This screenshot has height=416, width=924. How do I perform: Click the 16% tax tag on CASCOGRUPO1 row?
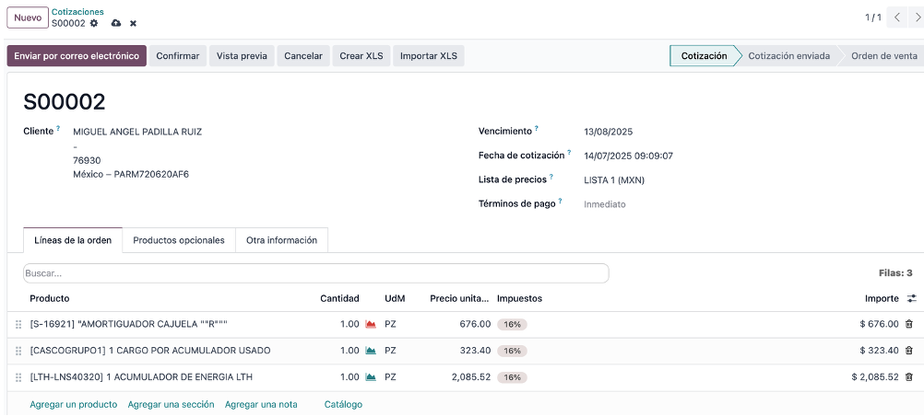coord(512,351)
